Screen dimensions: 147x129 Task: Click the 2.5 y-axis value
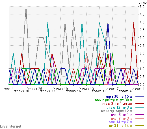142,45
